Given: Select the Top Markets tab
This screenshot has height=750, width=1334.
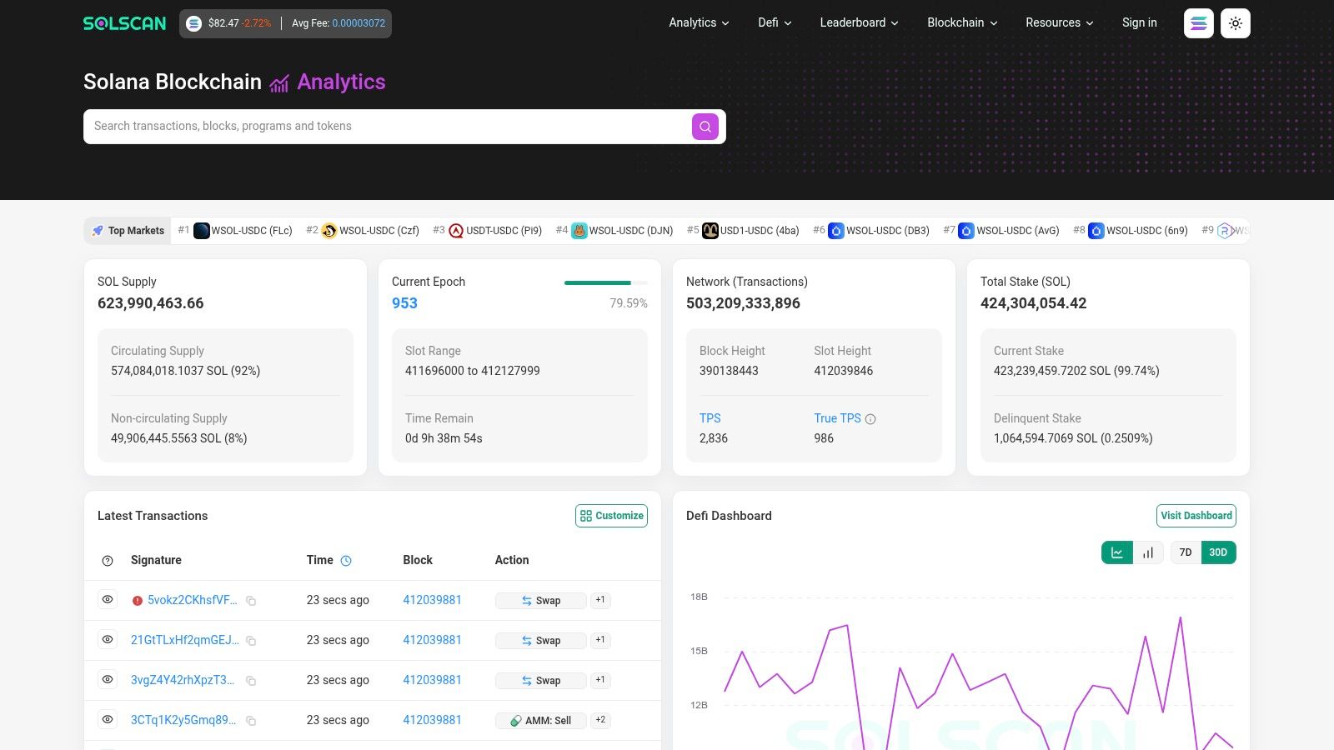Looking at the screenshot, I should pyautogui.click(x=128, y=230).
